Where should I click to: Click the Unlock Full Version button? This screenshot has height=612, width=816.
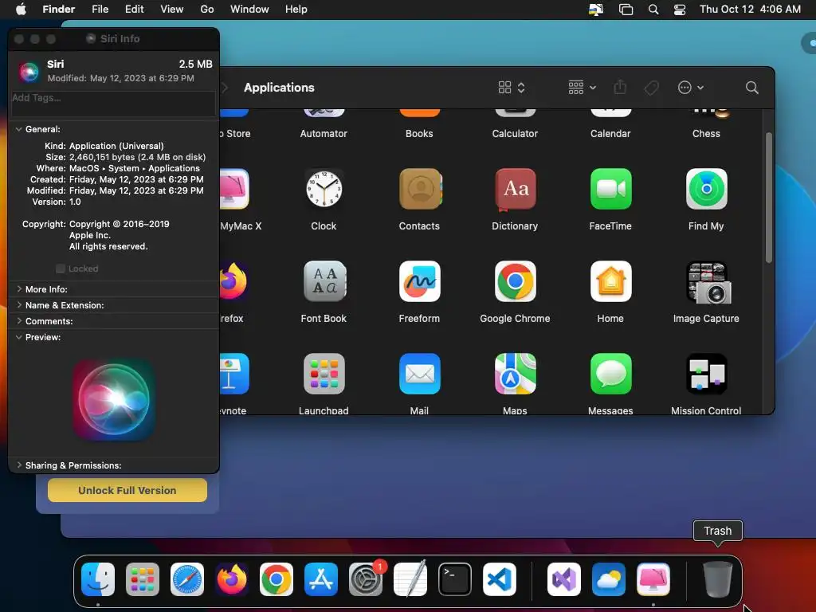click(x=127, y=490)
